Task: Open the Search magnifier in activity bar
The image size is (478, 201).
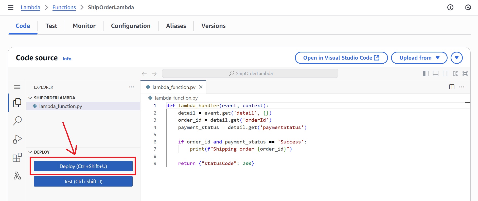Action: tap(17, 121)
